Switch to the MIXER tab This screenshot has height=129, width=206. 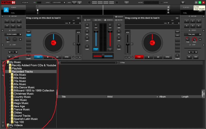[x=87, y=20]
